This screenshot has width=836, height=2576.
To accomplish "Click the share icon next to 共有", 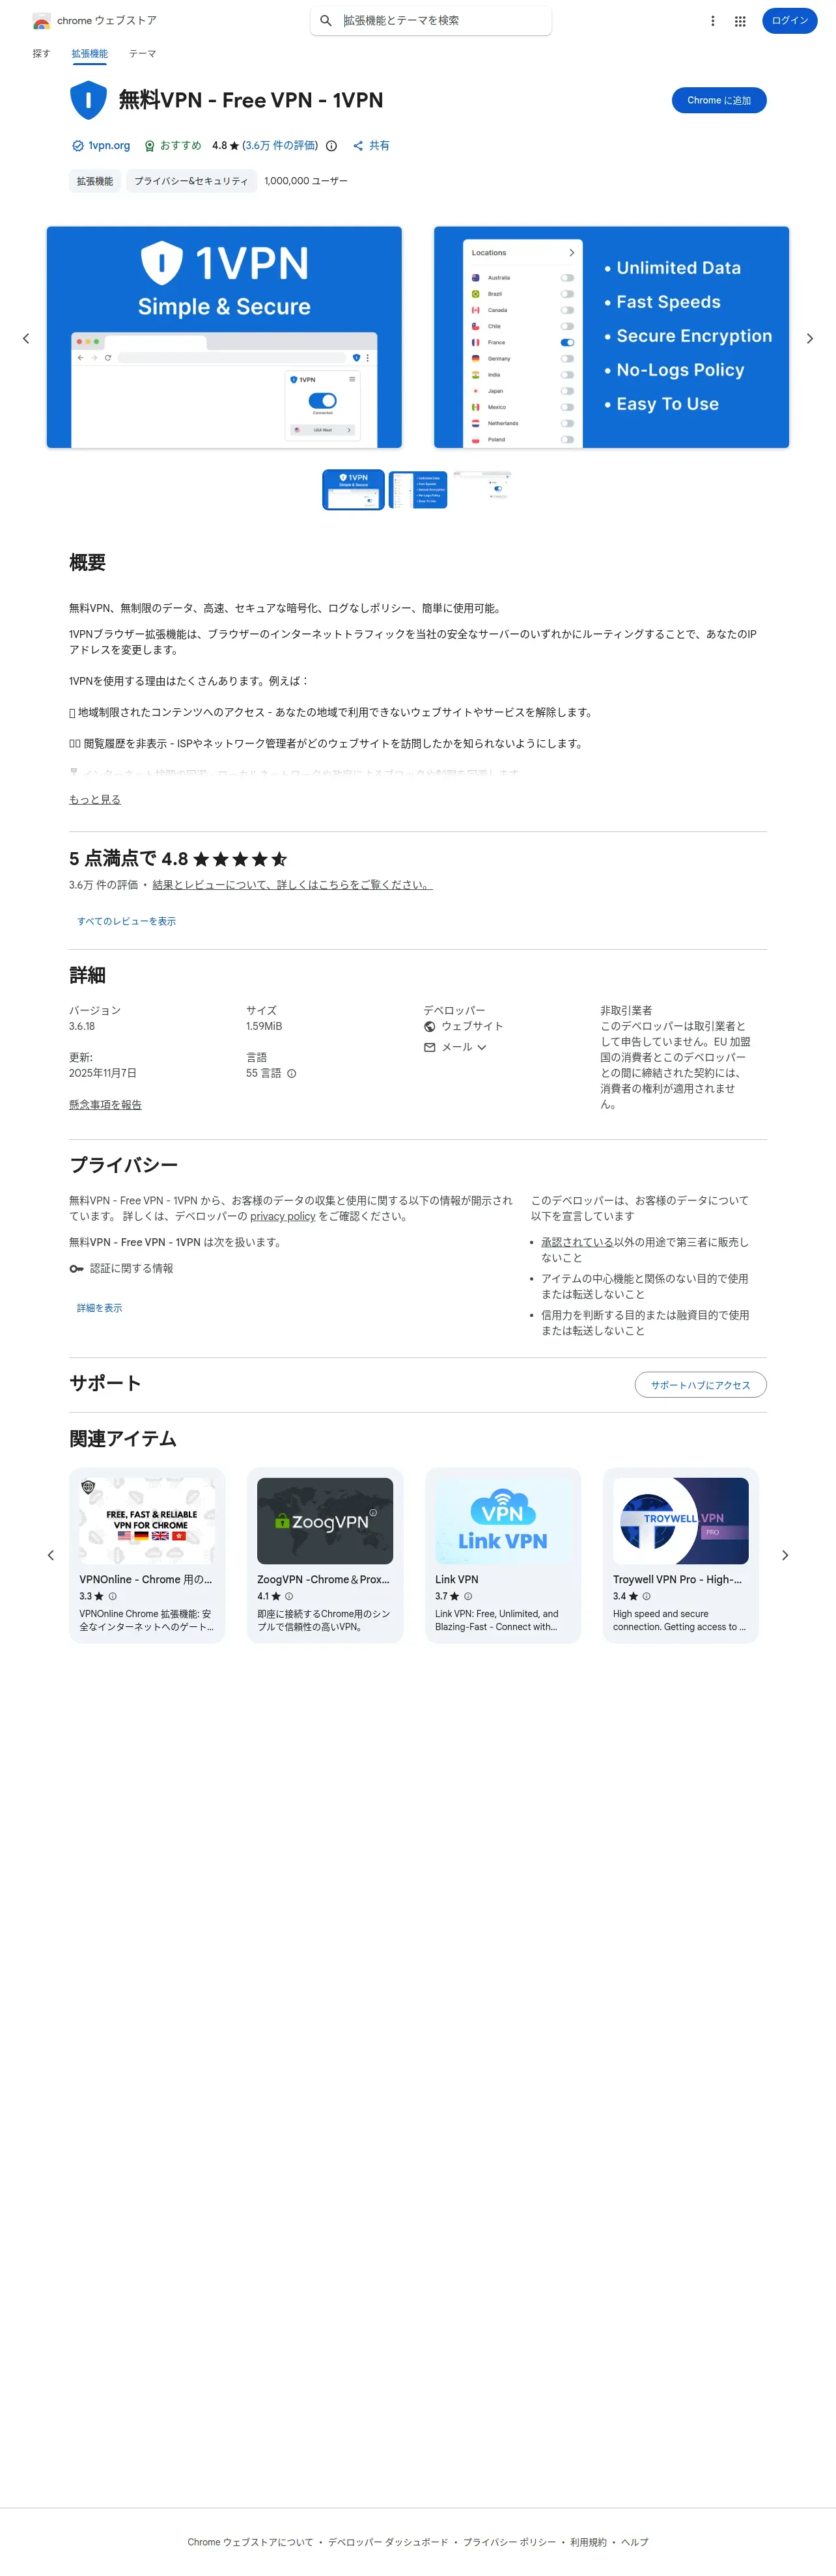I will (x=358, y=146).
